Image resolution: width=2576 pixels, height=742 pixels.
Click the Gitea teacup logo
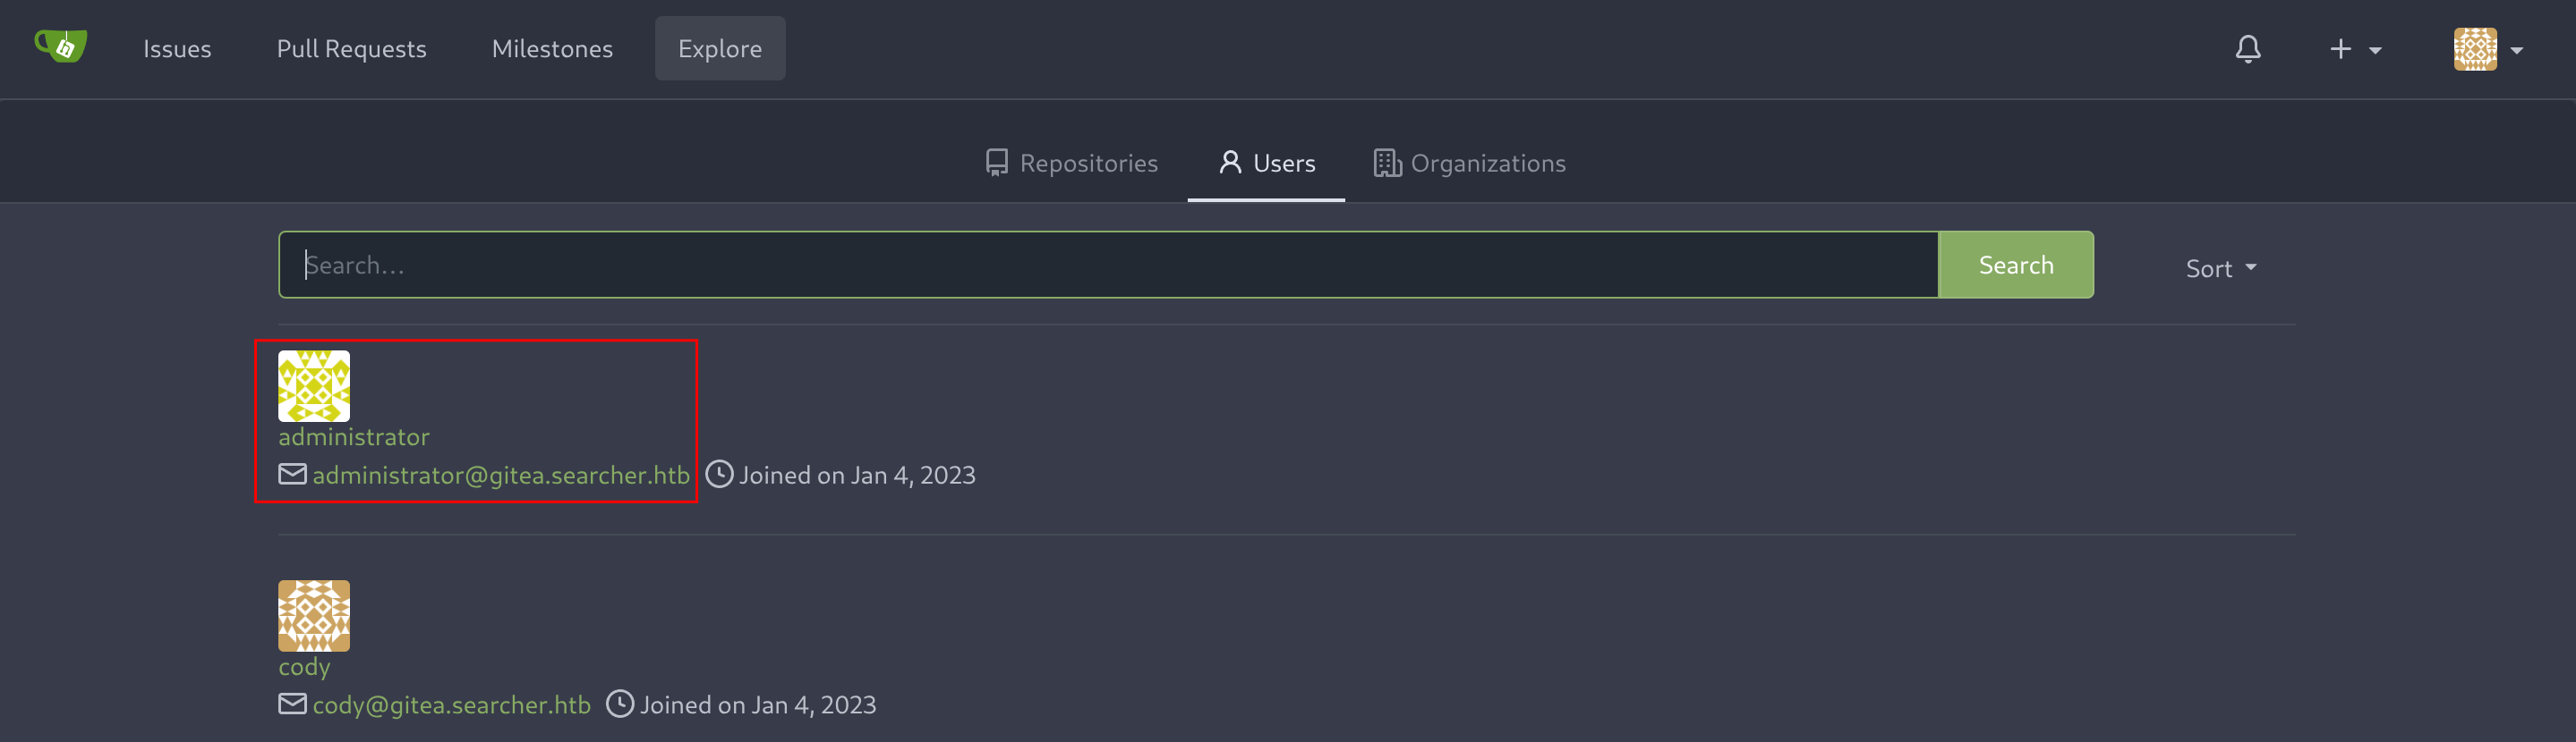pos(61,47)
